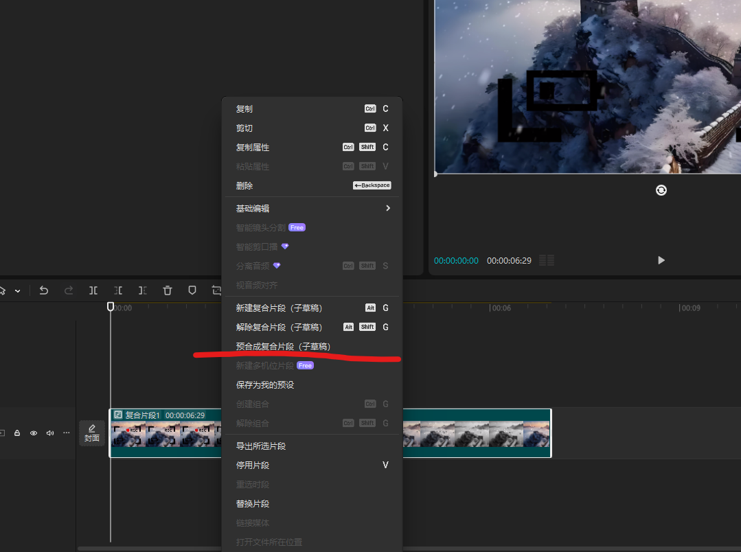This screenshot has width=741, height=552.
Task: Open the cursor tool dropdown arrow
Action: [x=18, y=291]
